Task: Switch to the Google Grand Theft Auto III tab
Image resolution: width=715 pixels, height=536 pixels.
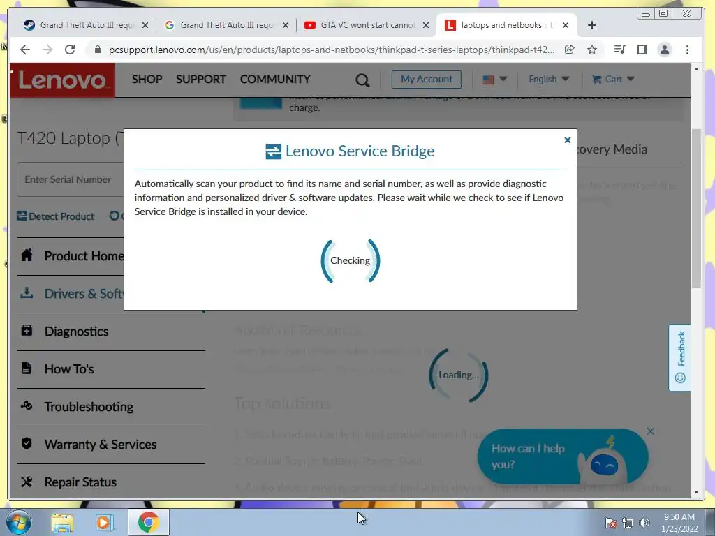Action: click(227, 25)
